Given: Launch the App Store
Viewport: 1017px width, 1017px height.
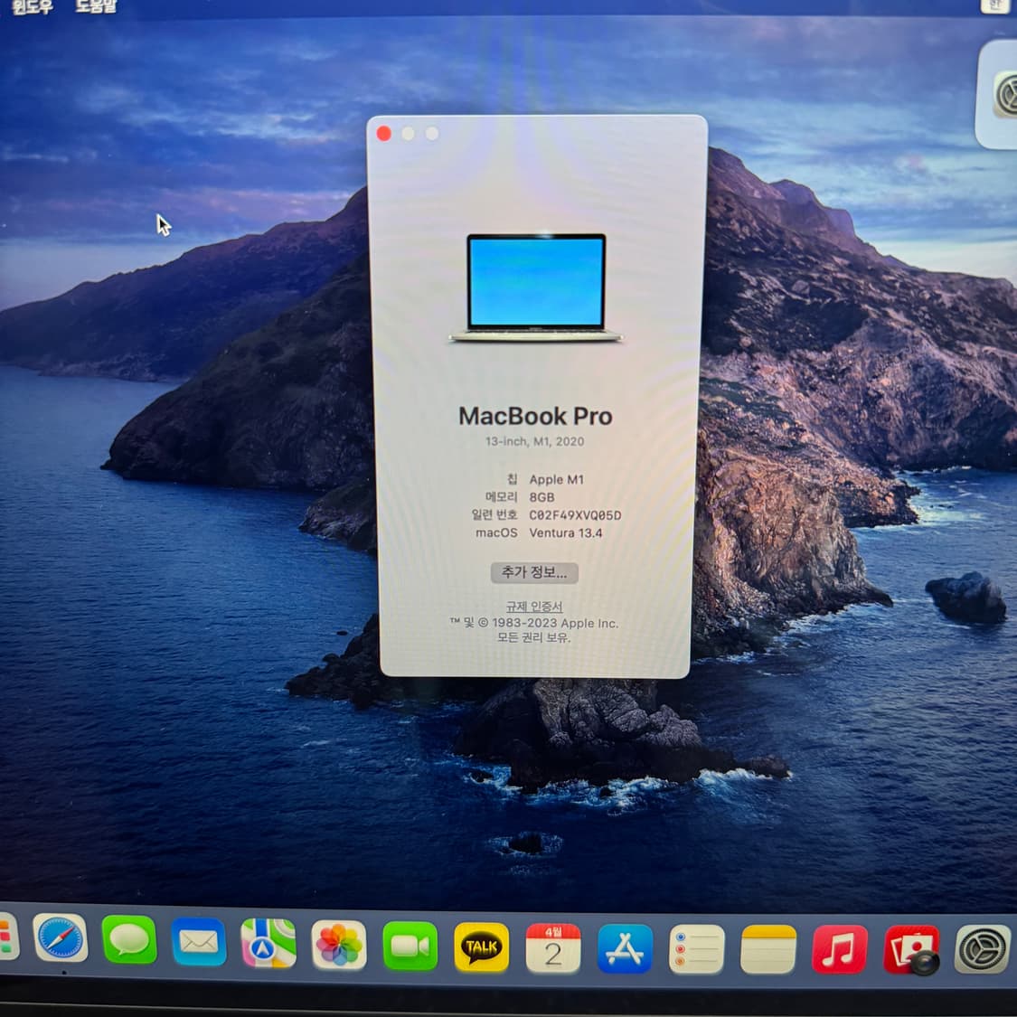Looking at the screenshot, I should point(625,949).
